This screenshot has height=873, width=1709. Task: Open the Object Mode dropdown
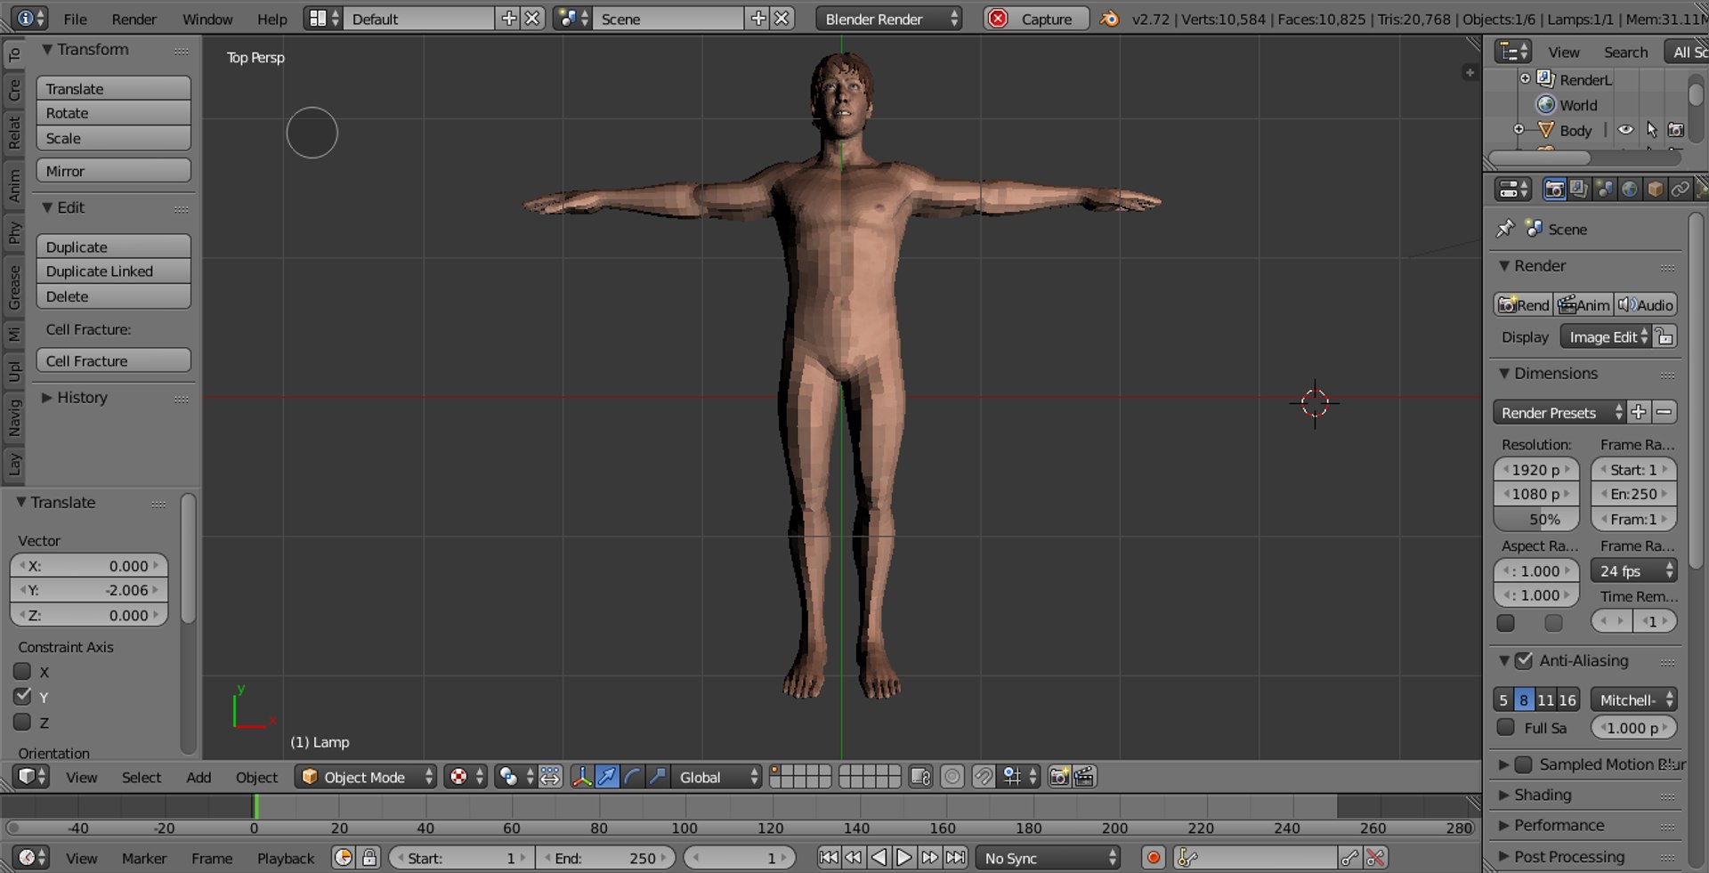click(x=366, y=777)
